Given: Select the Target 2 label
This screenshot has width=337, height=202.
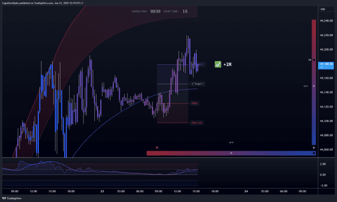Looking at the screenshot, I should [x=200, y=64].
